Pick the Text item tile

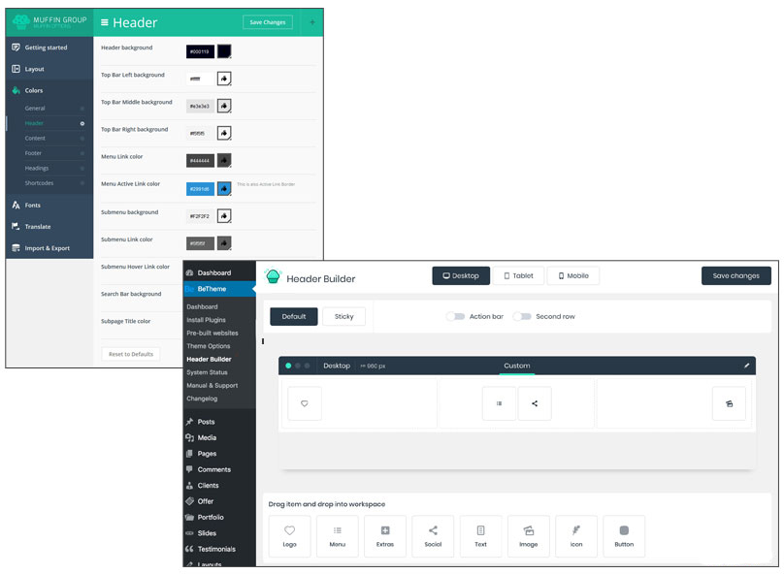pyautogui.click(x=480, y=535)
